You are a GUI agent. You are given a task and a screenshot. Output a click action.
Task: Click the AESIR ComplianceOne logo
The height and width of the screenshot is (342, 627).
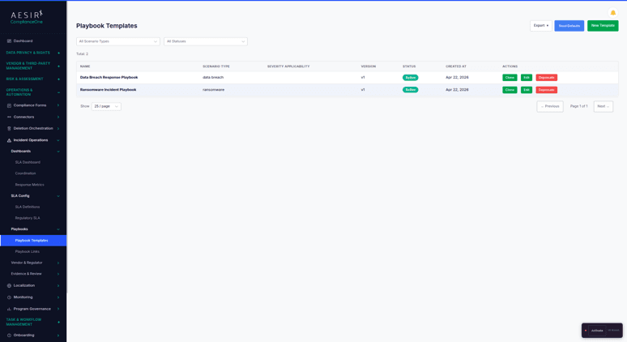[x=27, y=17]
